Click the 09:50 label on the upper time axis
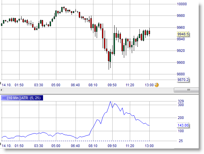 click(x=112, y=85)
